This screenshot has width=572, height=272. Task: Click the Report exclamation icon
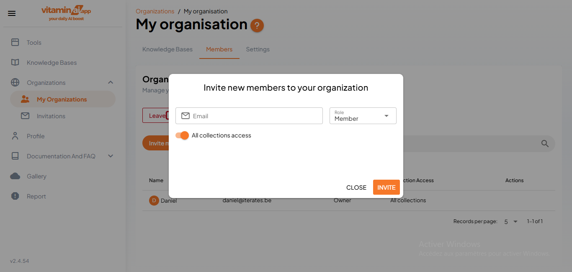(15, 196)
